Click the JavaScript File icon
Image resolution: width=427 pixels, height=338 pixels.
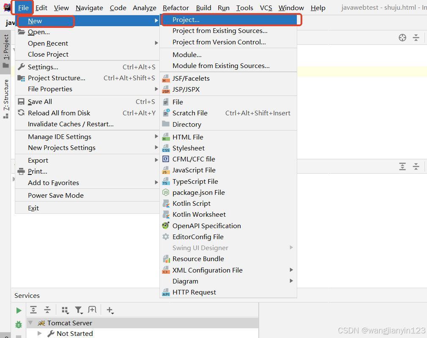pos(166,170)
